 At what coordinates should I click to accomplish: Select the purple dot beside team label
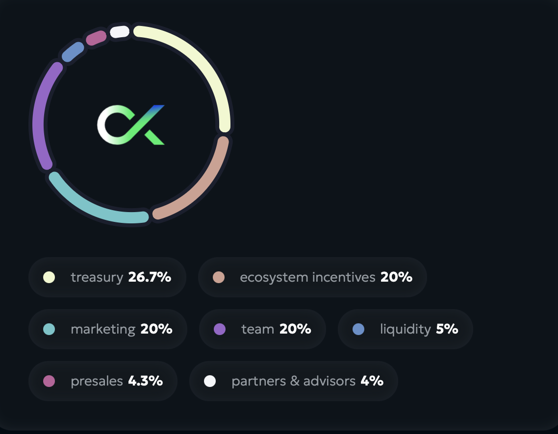pos(220,329)
